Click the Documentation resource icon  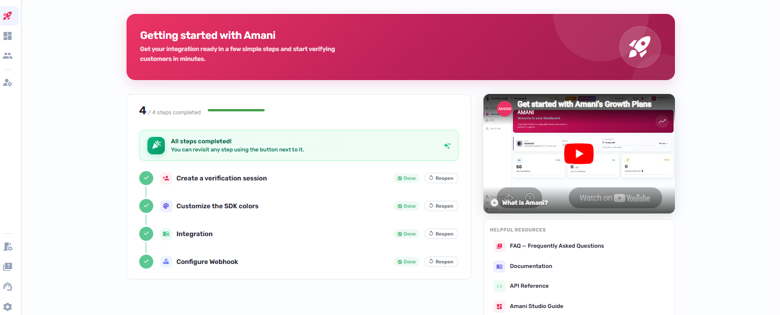coord(499,266)
